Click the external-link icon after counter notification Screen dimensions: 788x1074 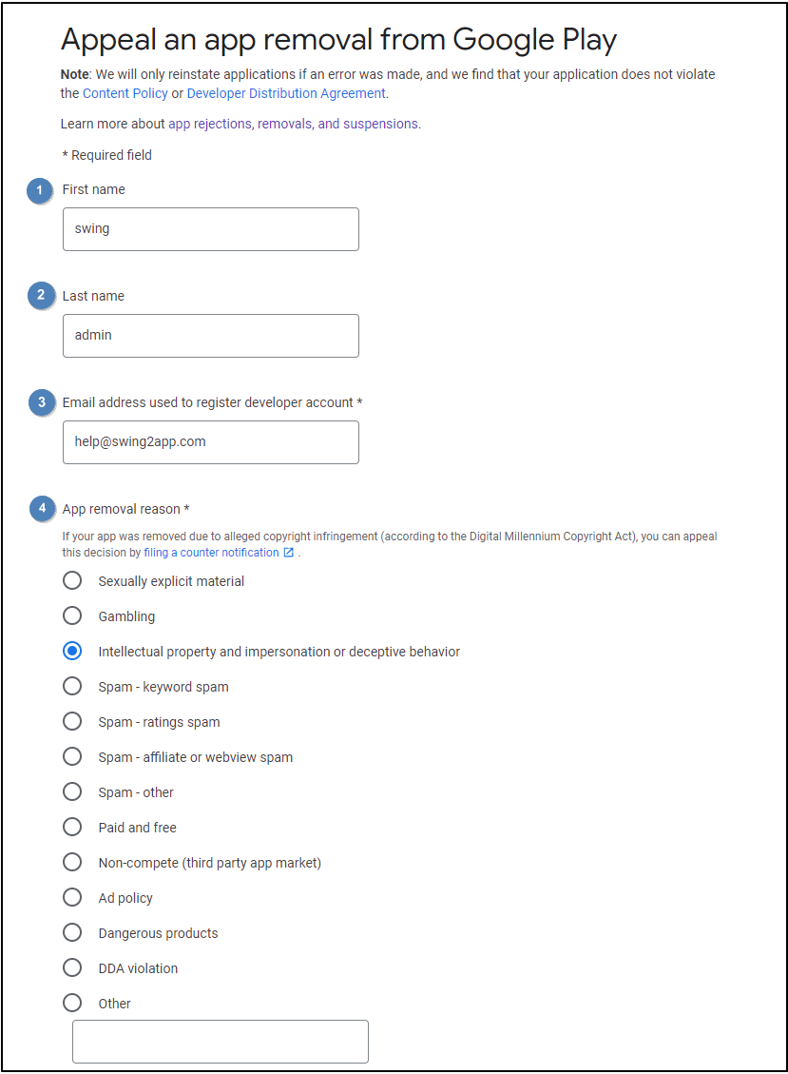click(x=289, y=553)
